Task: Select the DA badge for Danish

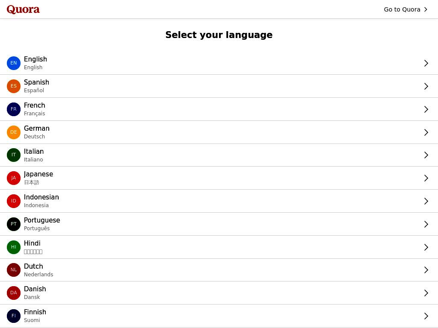Action: tap(13, 293)
